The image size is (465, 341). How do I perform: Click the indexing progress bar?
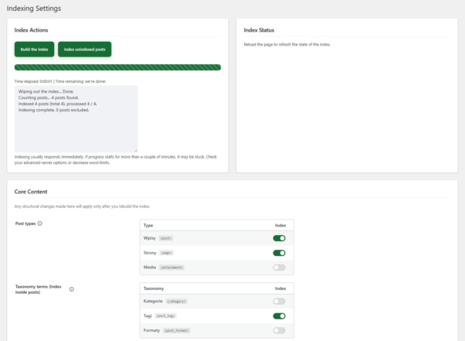coord(118,67)
